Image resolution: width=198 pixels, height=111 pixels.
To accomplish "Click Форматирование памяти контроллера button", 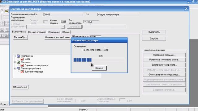I will [x=164, y=80].
